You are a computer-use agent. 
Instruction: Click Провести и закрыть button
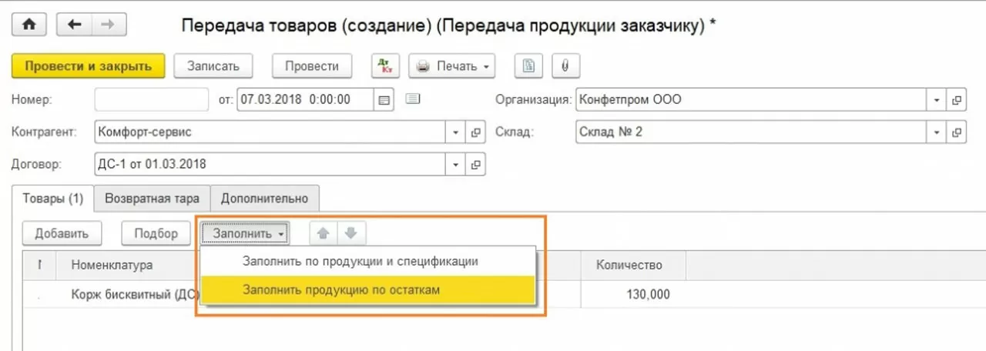tap(89, 66)
